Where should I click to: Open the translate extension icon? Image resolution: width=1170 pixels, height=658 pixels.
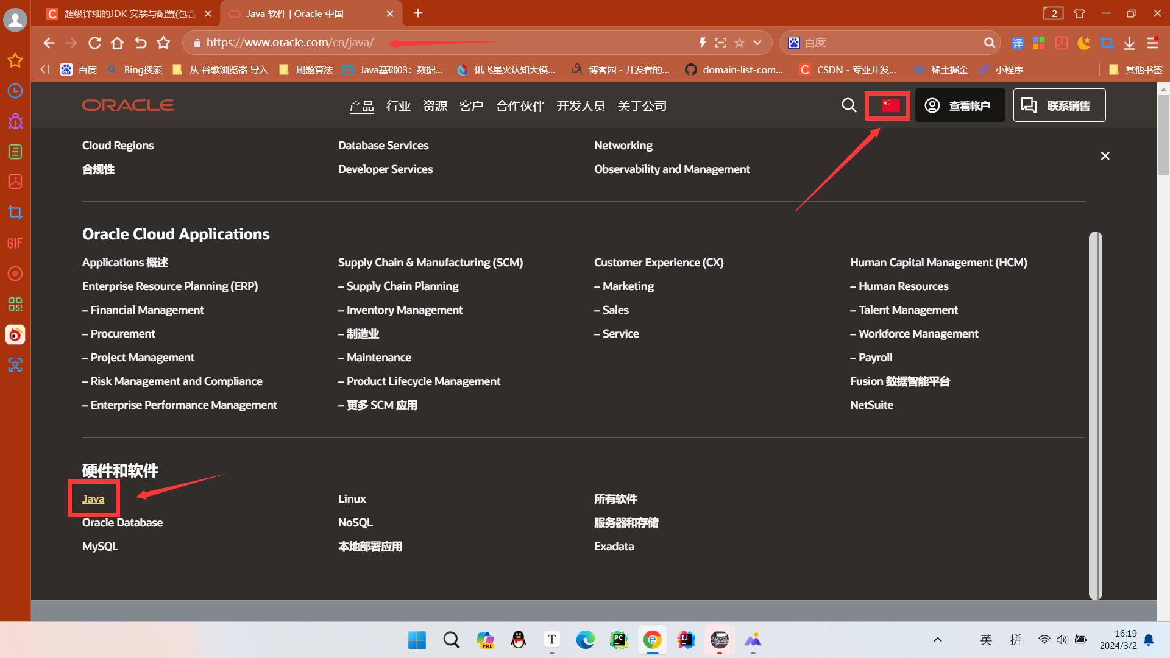(1018, 43)
